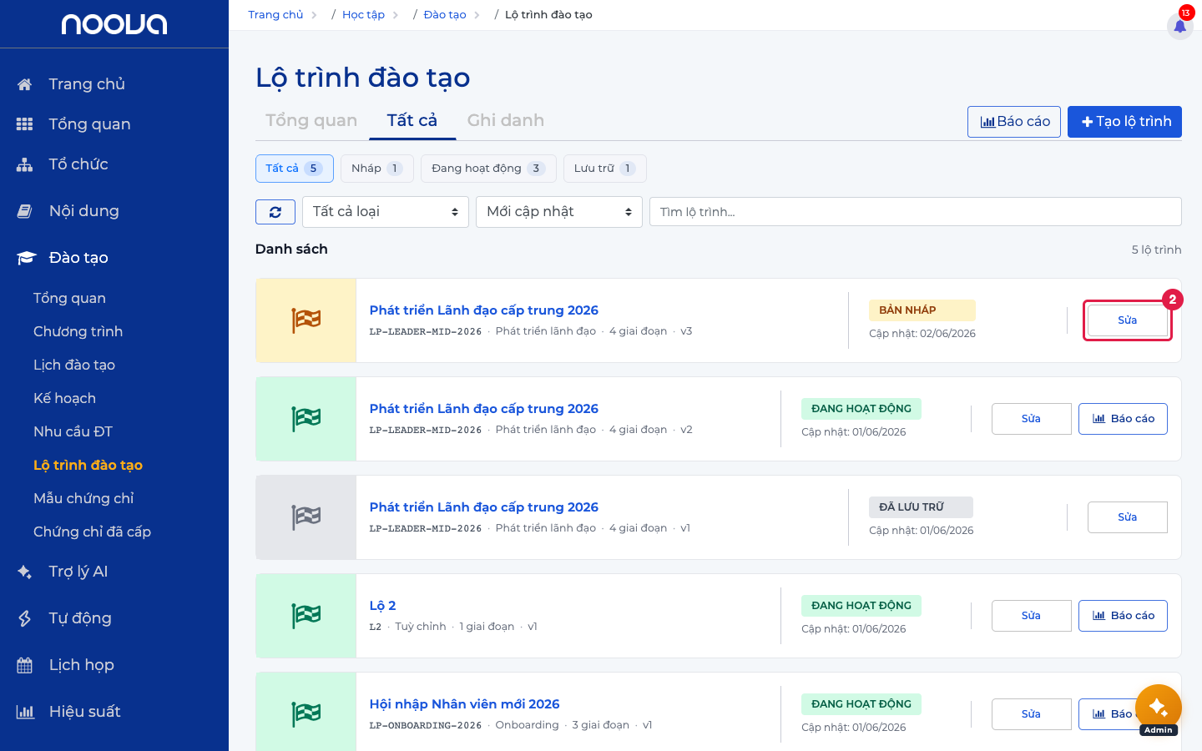Image resolution: width=1202 pixels, height=751 pixels.
Task: Open Kế hoạch in sidebar
Action: (65, 399)
